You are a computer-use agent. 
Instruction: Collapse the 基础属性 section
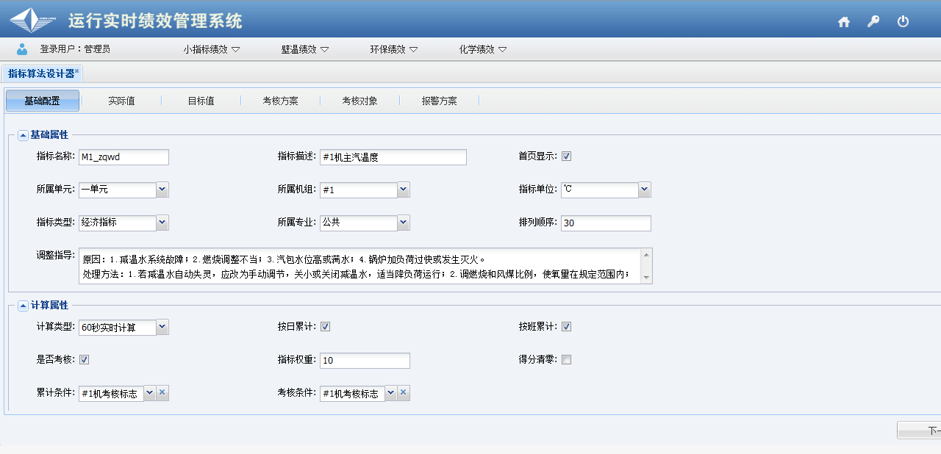tap(23, 135)
